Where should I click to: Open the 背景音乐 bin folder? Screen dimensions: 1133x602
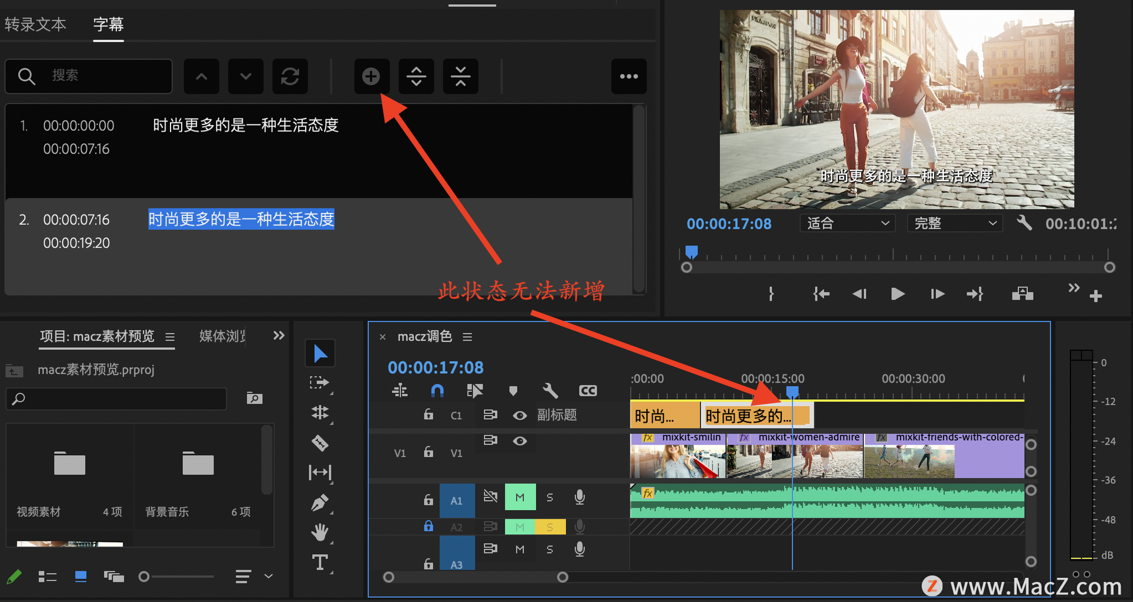click(x=198, y=463)
